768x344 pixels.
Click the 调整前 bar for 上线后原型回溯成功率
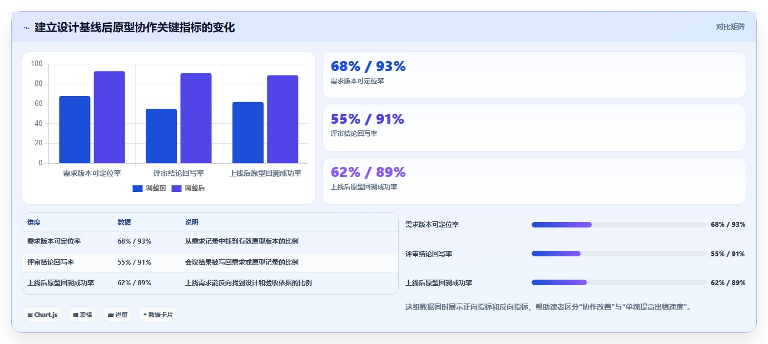pos(248,133)
